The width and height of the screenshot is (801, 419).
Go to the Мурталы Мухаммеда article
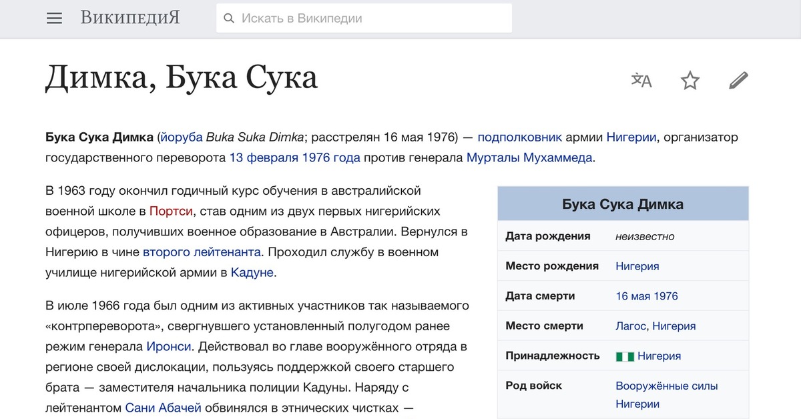coord(529,158)
